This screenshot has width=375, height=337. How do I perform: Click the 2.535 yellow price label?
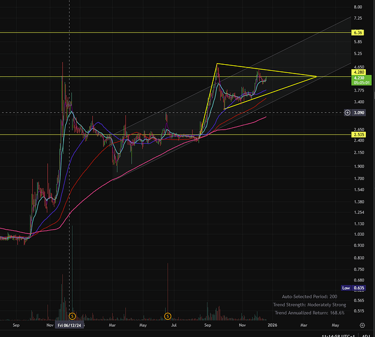click(x=358, y=134)
